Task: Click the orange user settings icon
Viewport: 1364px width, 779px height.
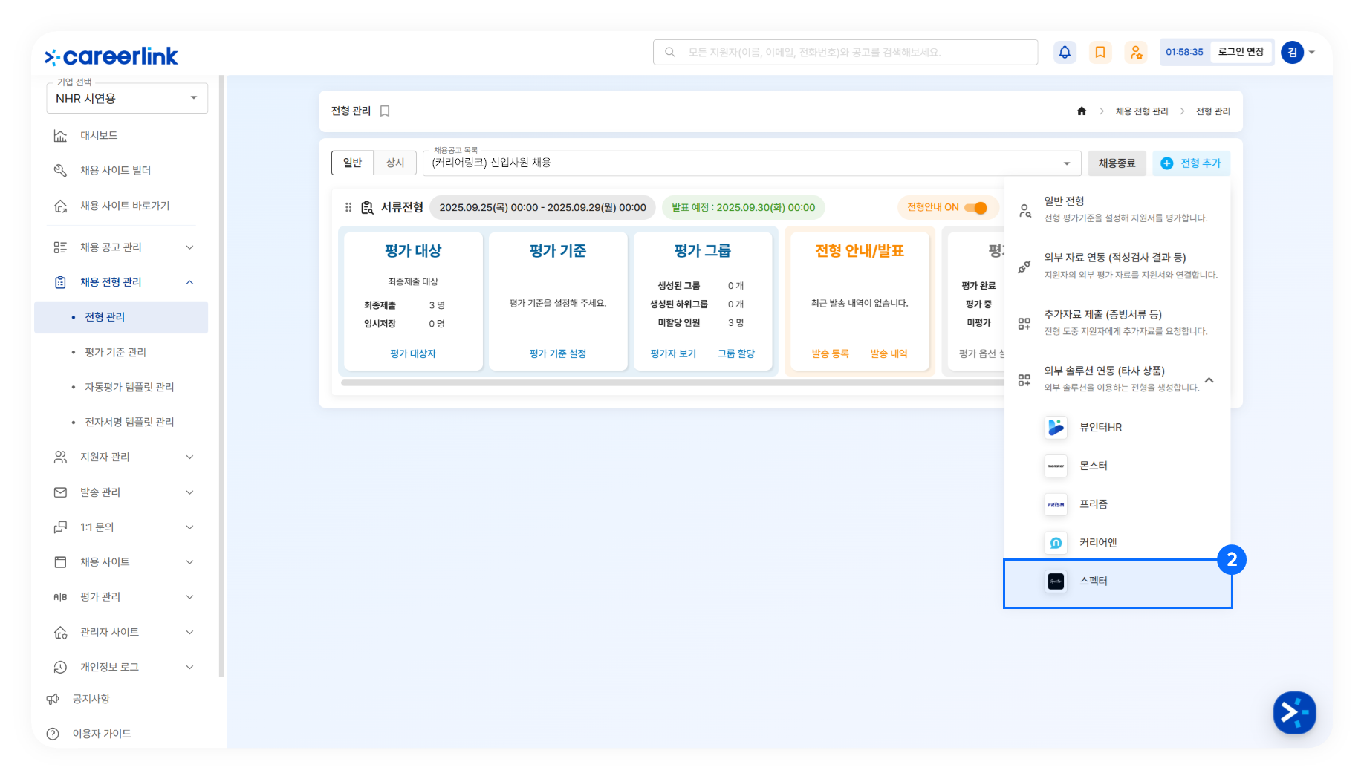Action: coord(1136,52)
